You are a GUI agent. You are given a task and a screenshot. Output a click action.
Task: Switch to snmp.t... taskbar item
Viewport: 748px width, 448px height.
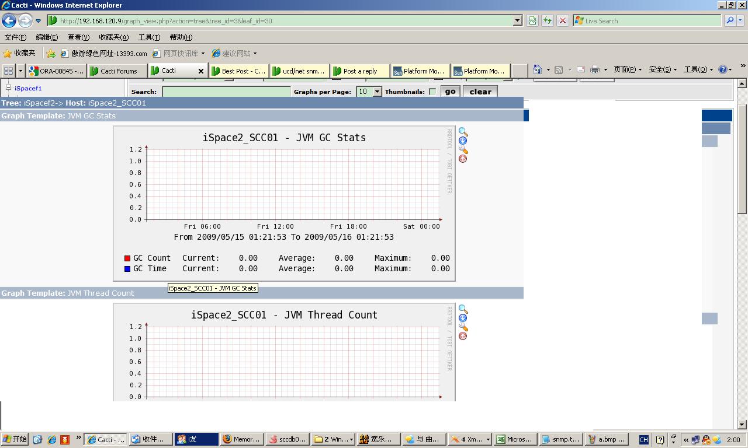[x=561, y=439]
